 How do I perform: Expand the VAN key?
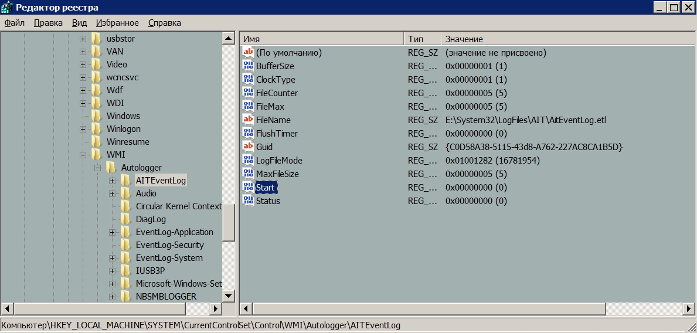pyautogui.click(x=83, y=52)
